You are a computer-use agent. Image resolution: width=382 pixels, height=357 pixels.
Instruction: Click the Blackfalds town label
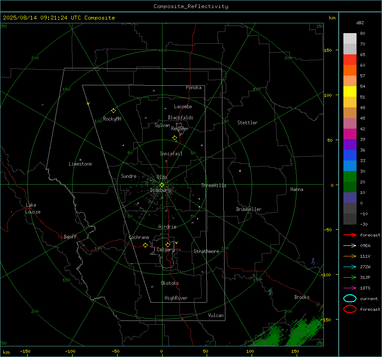(x=180, y=118)
